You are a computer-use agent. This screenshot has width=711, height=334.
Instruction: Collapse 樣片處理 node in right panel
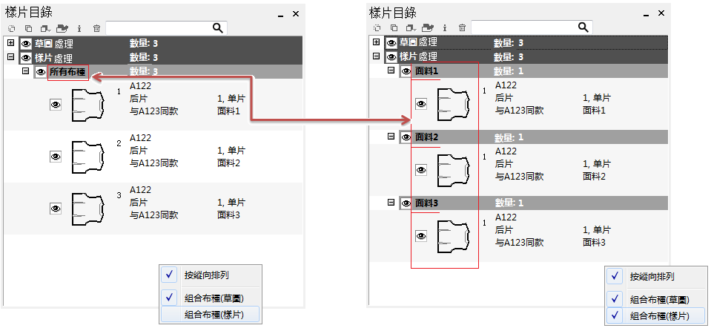click(376, 56)
